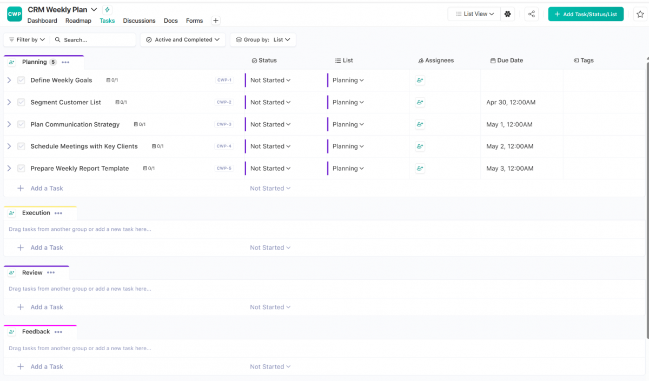Open the Planning group options ellipsis menu
The width and height of the screenshot is (649, 381).
click(x=65, y=62)
